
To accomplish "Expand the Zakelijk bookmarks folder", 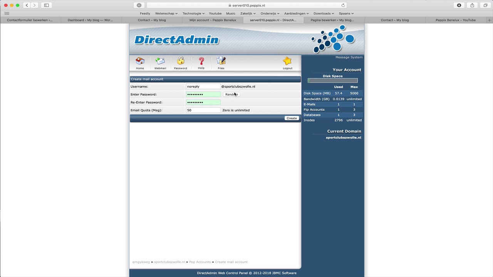I will pyautogui.click(x=248, y=13).
